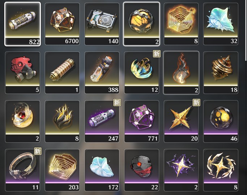The height and width of the screenshot is (195, 247).
Task: Select the gold four-point star with 20
Action: tap(181, 121)
